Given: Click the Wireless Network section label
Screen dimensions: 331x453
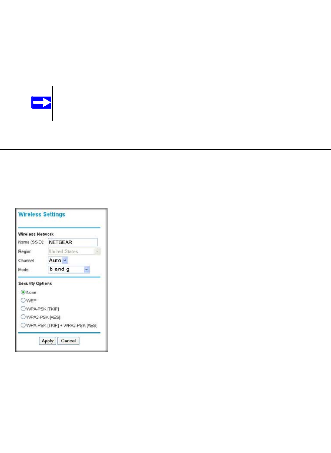Looking at the screenshot, I should click(36, 234).
